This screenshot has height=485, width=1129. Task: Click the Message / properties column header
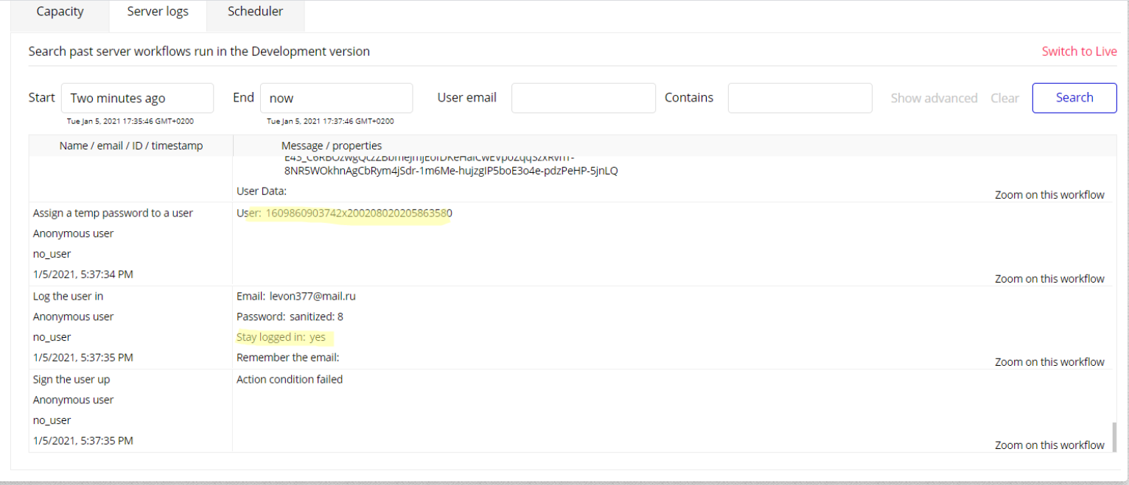[x=332, y=146]
